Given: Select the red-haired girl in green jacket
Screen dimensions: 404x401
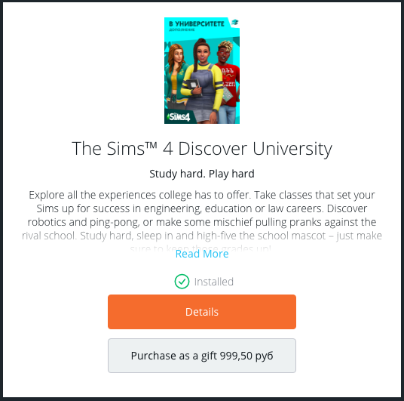Looking at the screenshot, I should (176, 78).
